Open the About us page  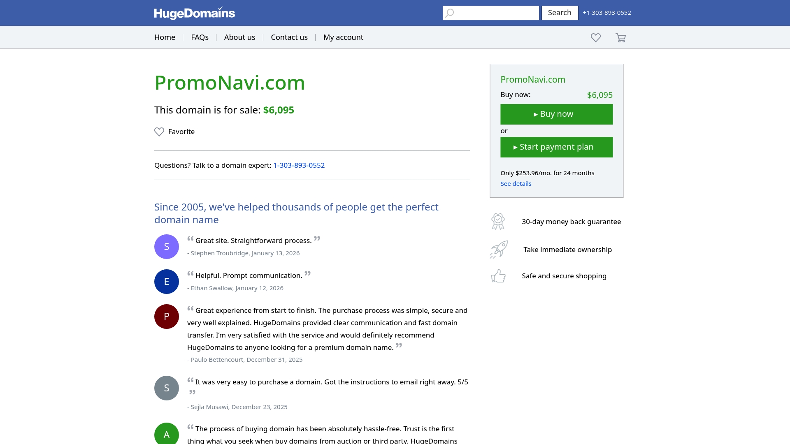[x=239, y=37]
